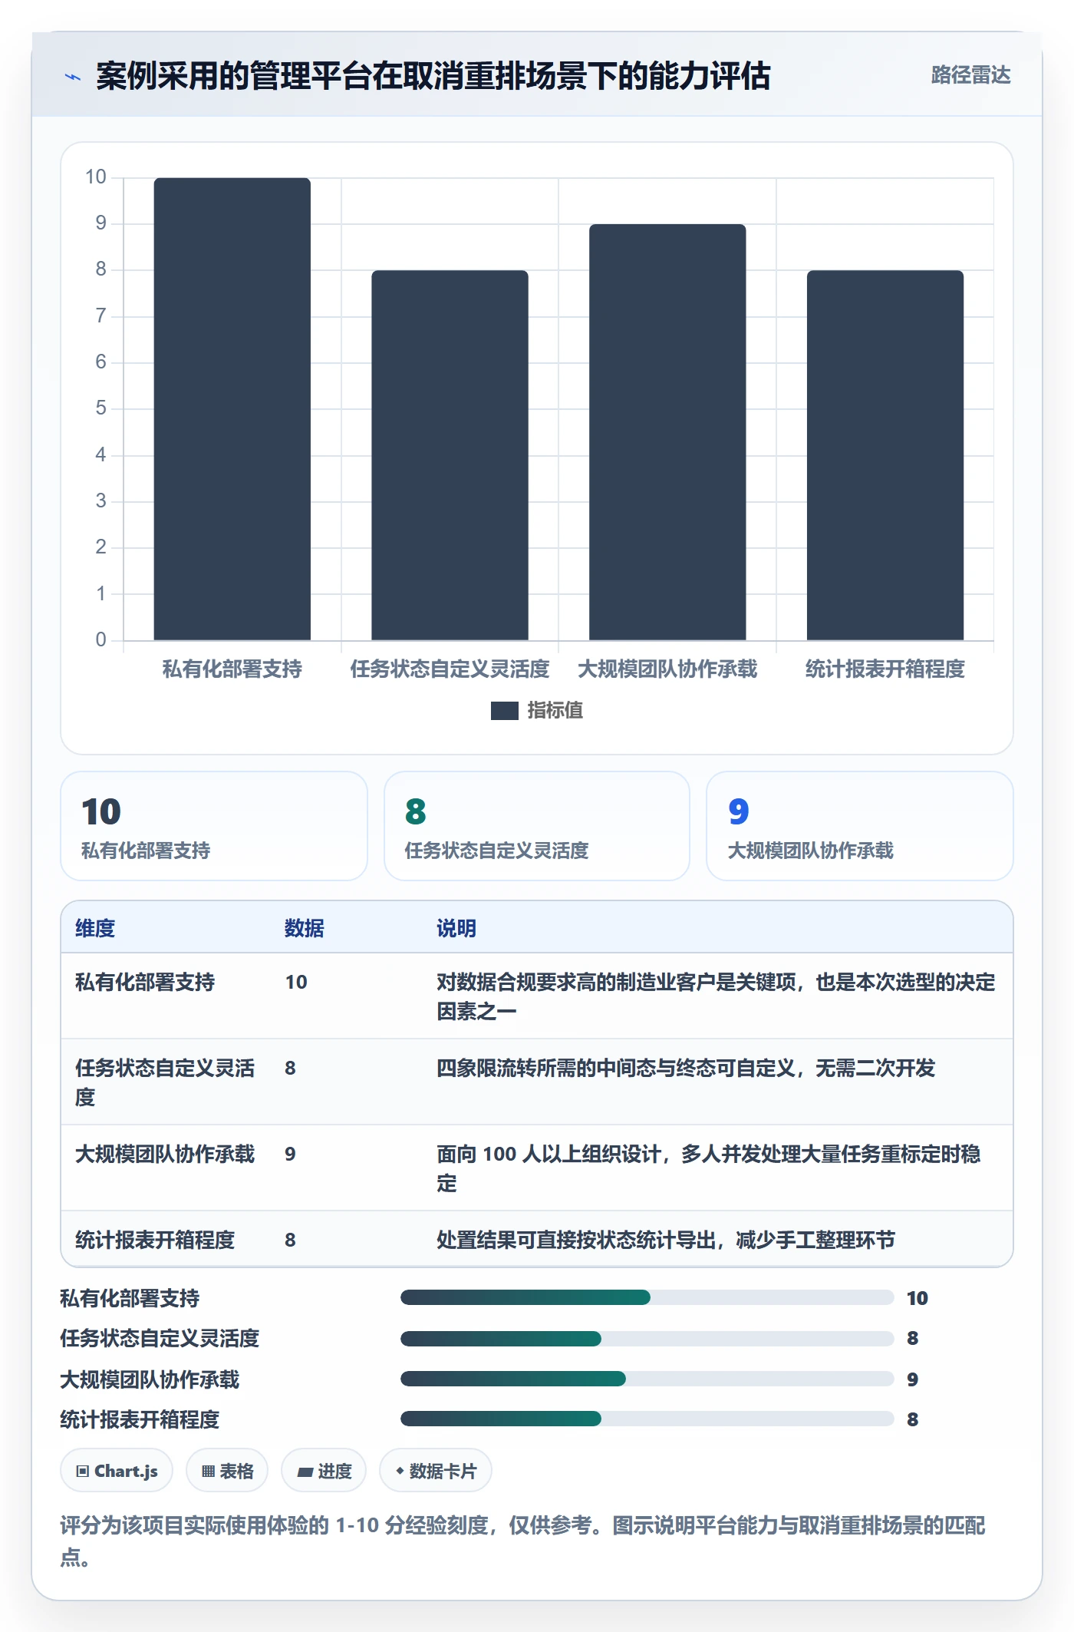This screenshot has width=1074, height=1632.
Task: Click the 维度 table column header
Action: click(x=95, y=928)
